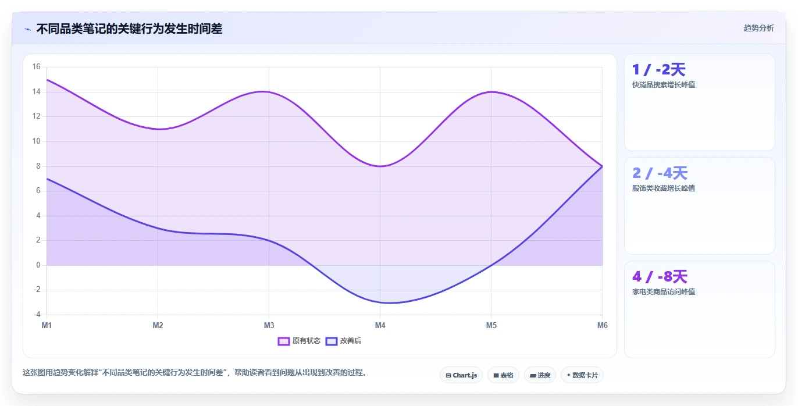This screenshot has width=798, height=406.
Task: Toggle the 原有状态 legend item
Action: click(x=299, y=341)
